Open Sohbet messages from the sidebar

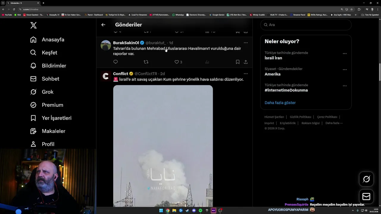click(x=45, y=79)
